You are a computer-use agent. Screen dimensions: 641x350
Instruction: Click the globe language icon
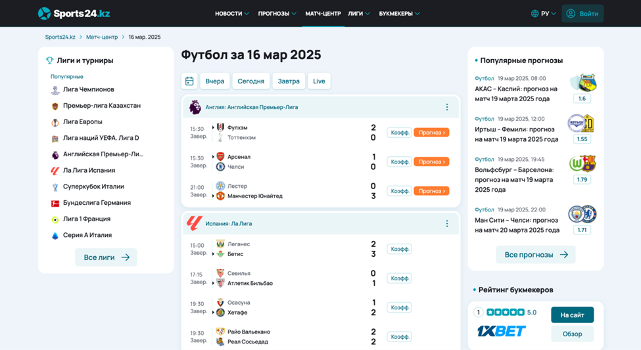534,14
